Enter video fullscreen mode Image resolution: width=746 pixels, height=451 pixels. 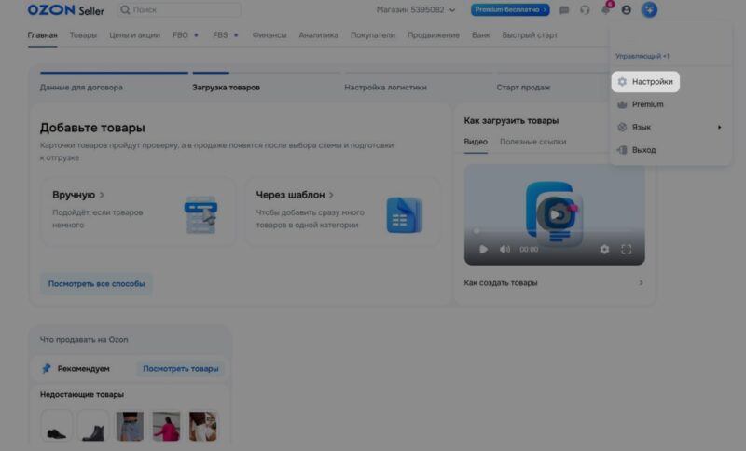(626, 250)
